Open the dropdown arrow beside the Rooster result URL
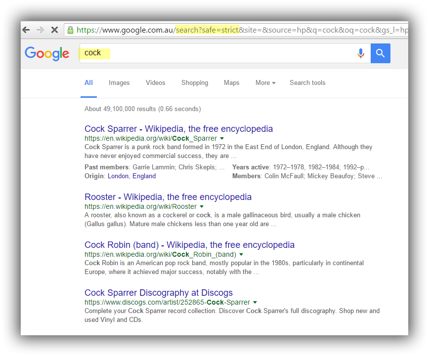The width and height of the screenshot is (429, 356). (x=202, y=206)
